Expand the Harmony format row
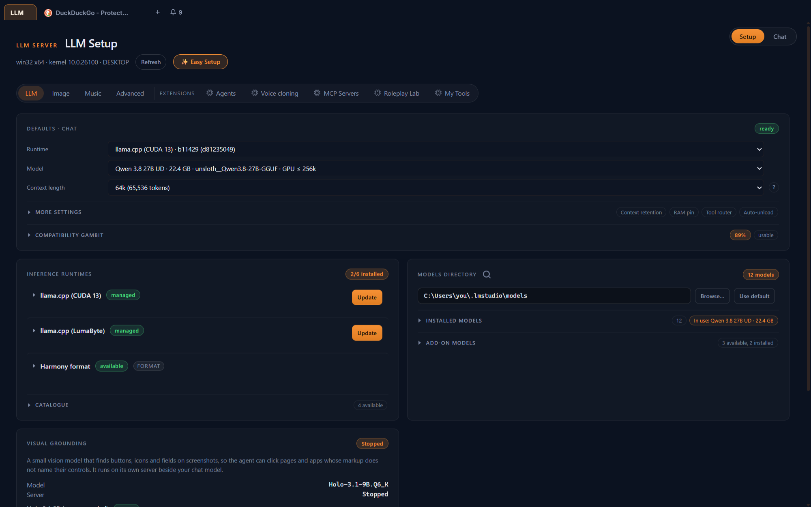 coord(34,366)
